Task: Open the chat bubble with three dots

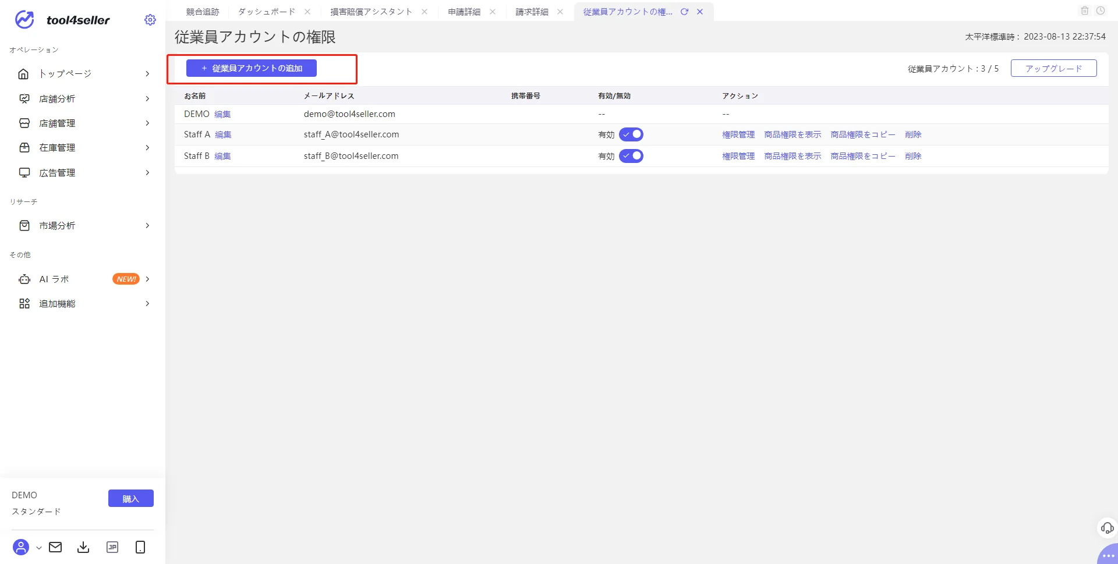Action: point(1108,555)
